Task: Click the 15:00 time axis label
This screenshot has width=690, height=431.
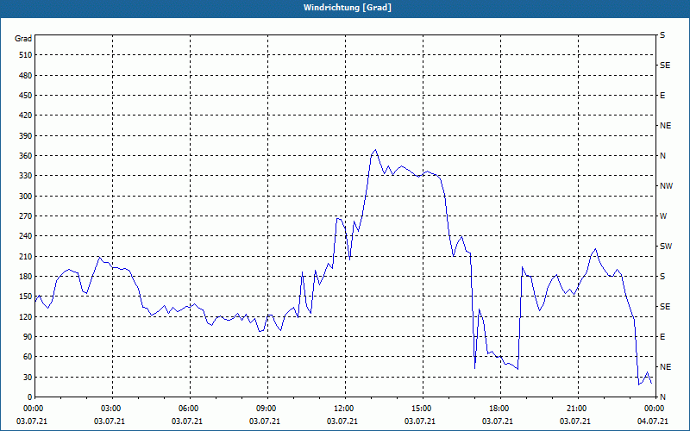Action: 423,409
